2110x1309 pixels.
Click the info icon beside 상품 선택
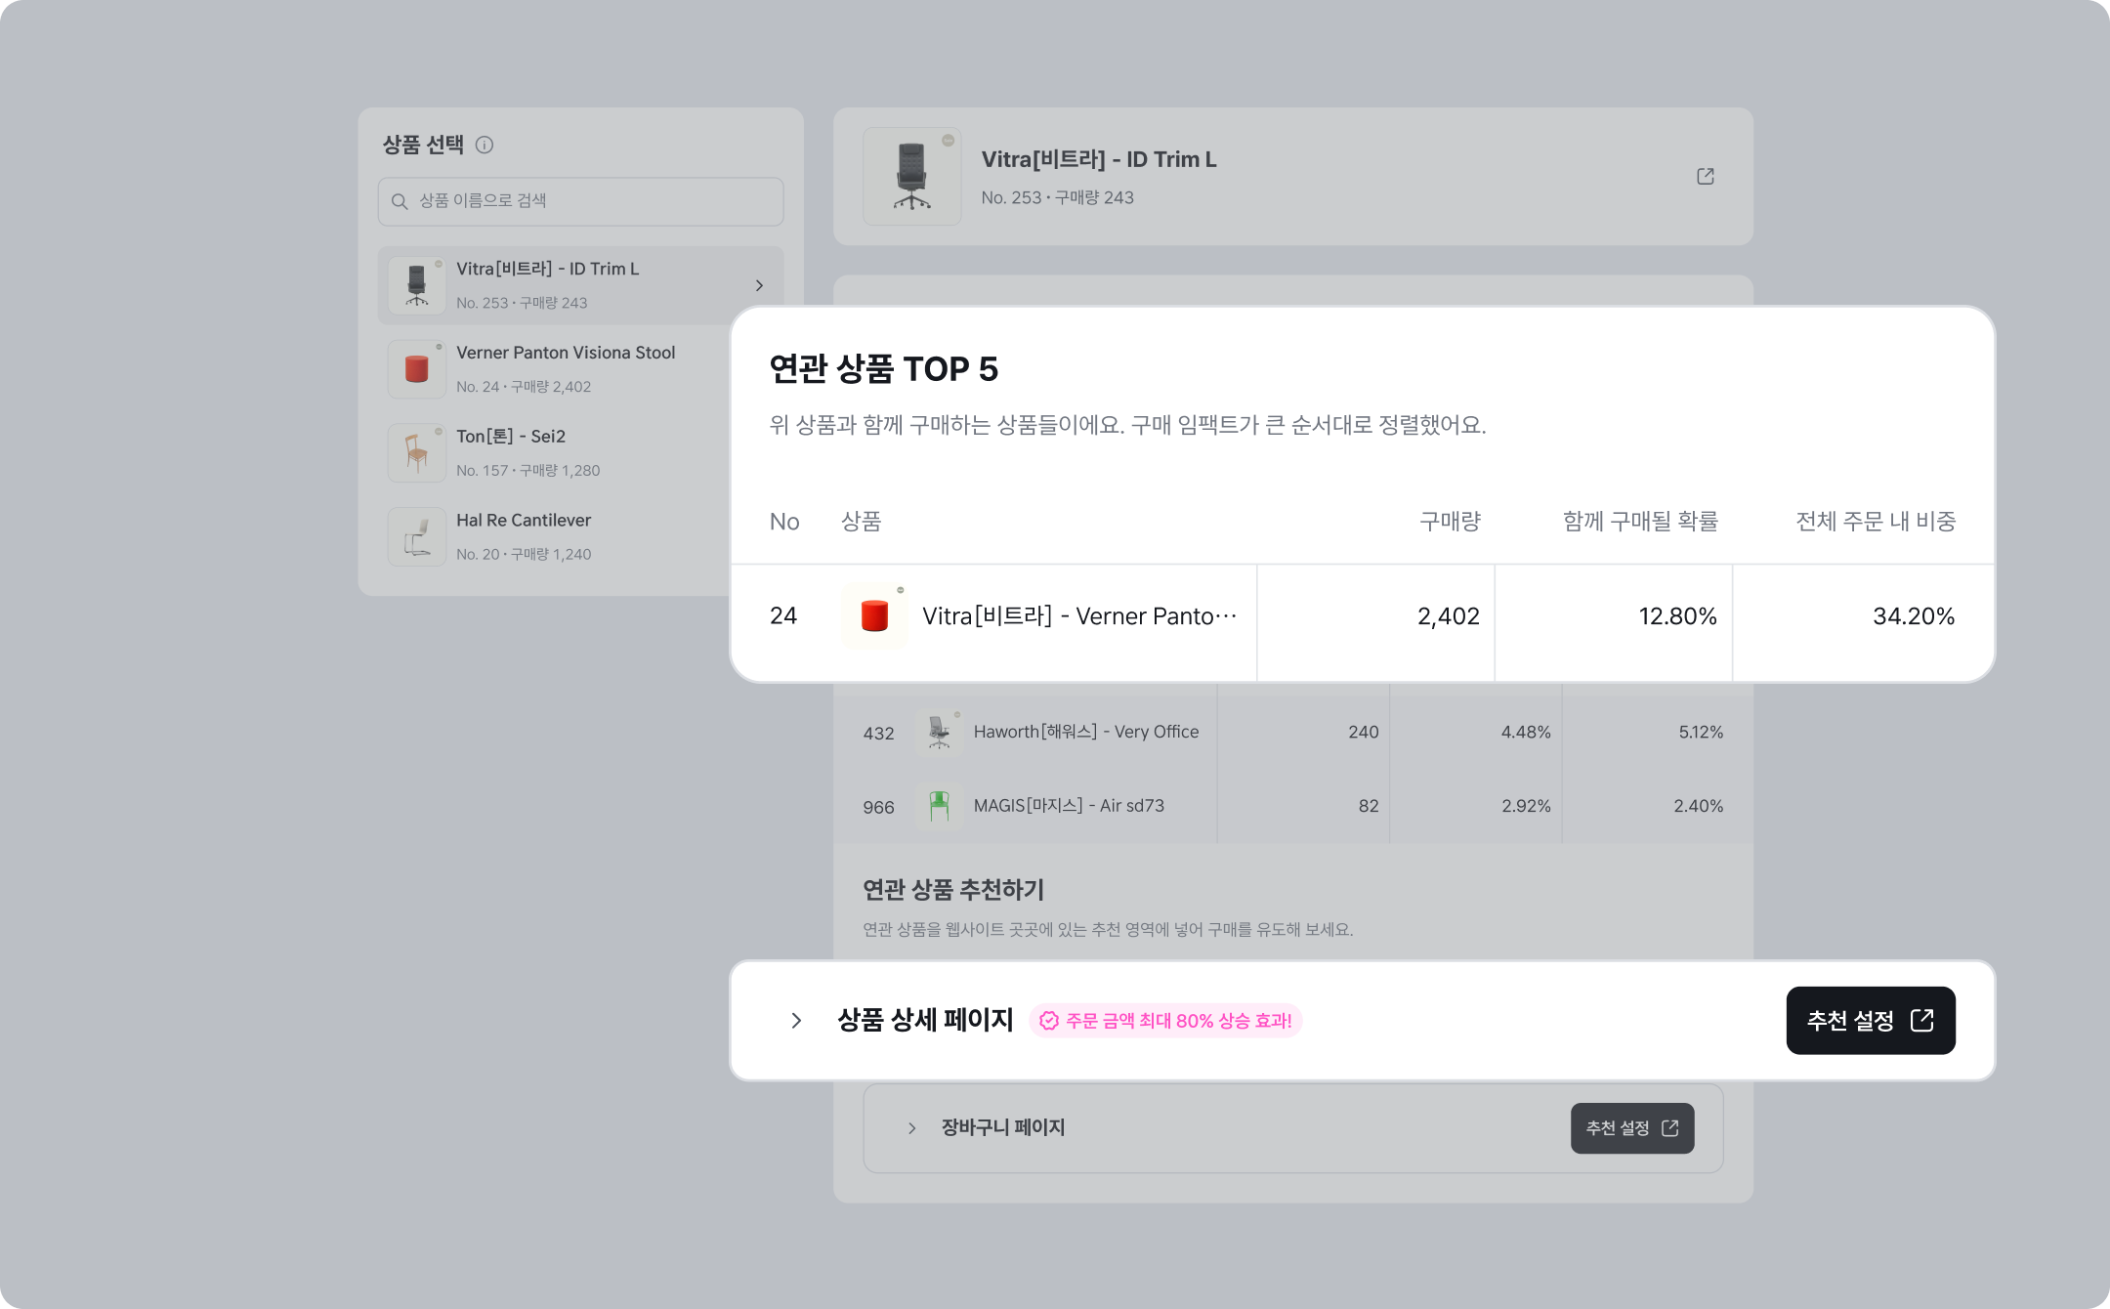pos(485,146)
